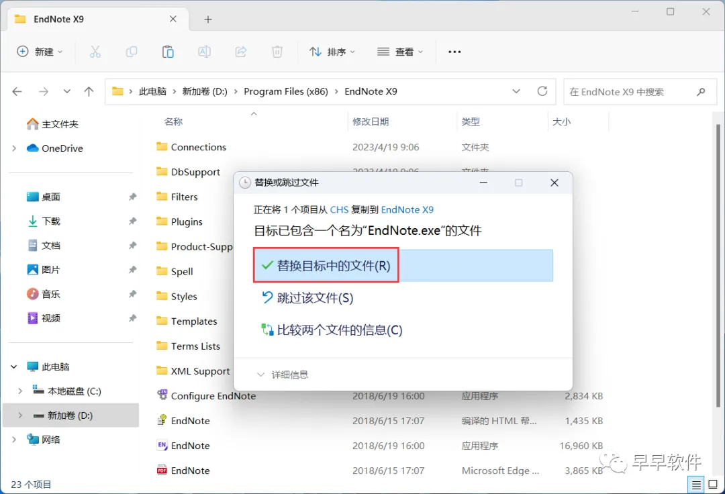Expand 网络 tree node
The image size is (725, 494).
pos(14,440)
